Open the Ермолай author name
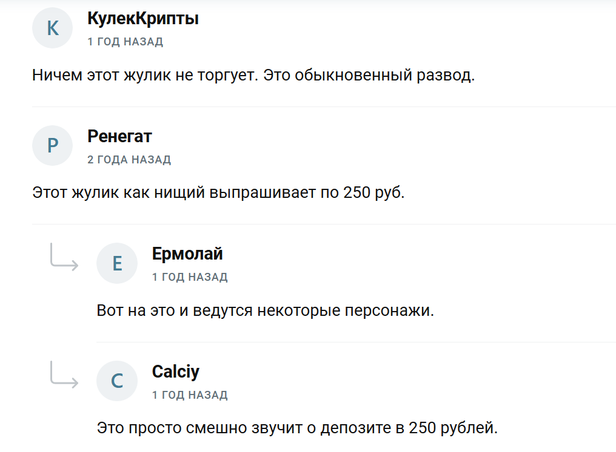 pos(187,254)
